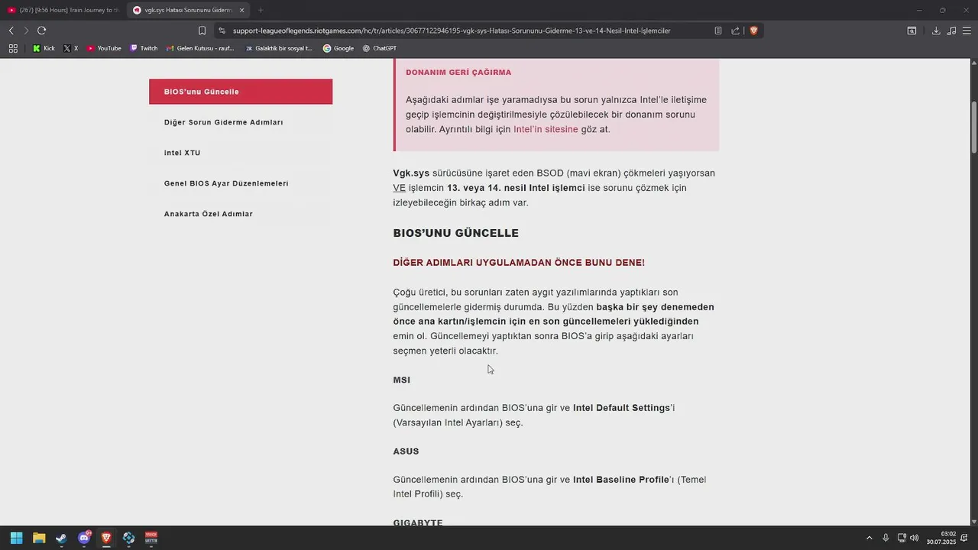978x550 pixels.
Task: Open the notification center icon
Action: [964, 538]
